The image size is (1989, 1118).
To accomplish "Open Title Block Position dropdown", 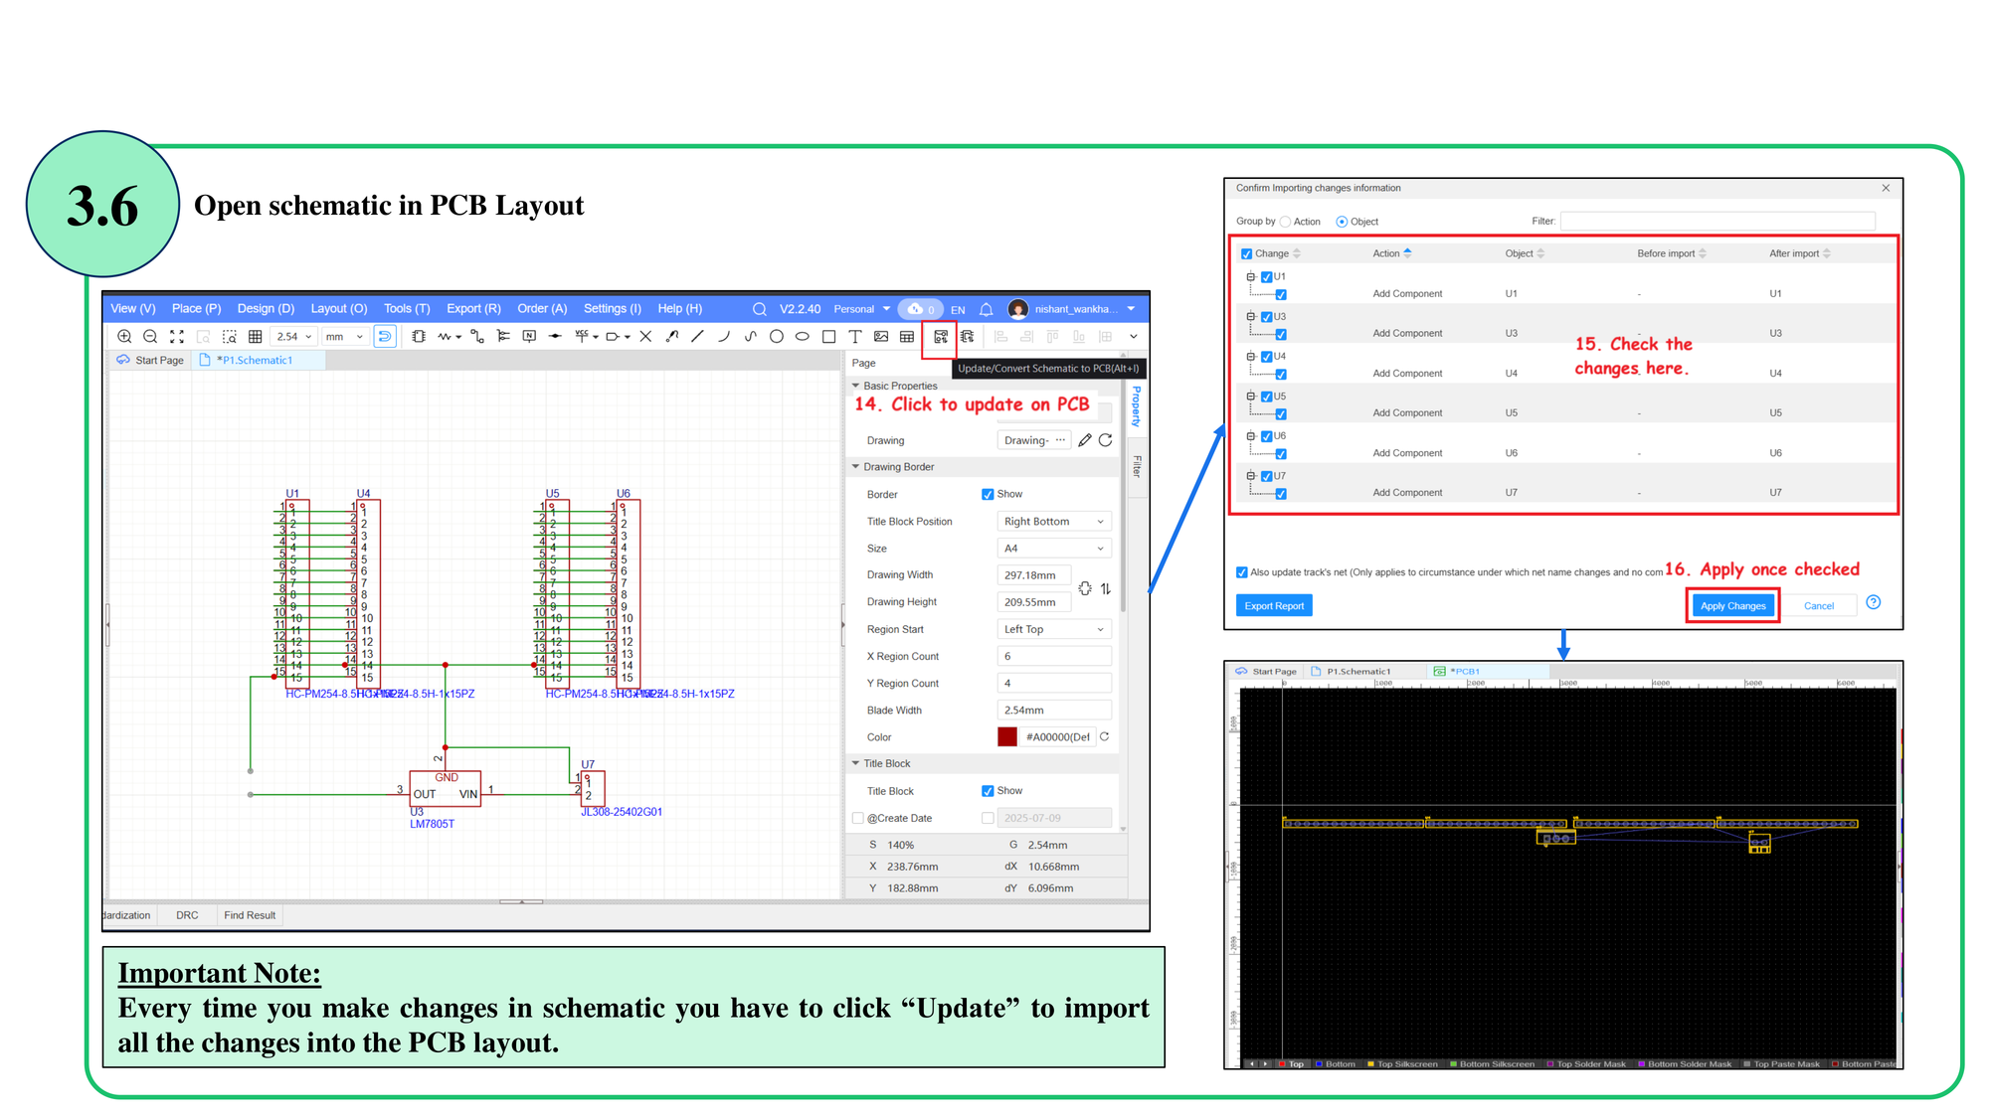I will 1053,522.
